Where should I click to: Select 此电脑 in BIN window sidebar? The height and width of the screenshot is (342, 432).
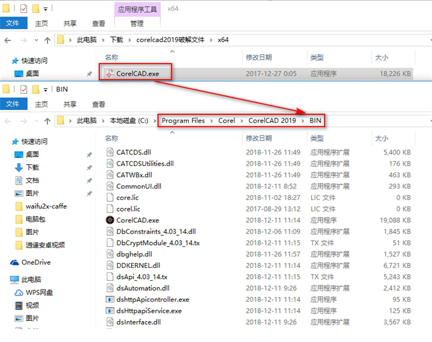point(26,280)
